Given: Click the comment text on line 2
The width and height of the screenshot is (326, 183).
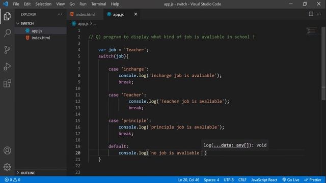Looking at the screenshot, I should coord(171,37).
